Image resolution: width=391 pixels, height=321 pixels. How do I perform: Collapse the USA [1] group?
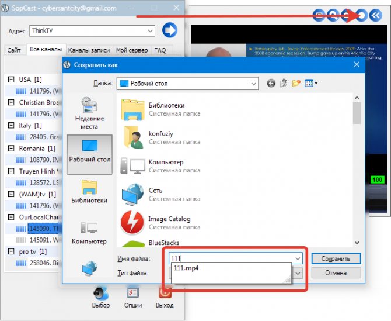(11, 80)
